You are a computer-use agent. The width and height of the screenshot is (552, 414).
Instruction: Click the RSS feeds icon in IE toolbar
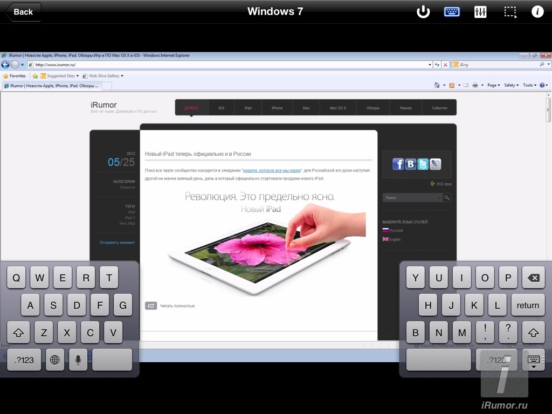[452, 85]
